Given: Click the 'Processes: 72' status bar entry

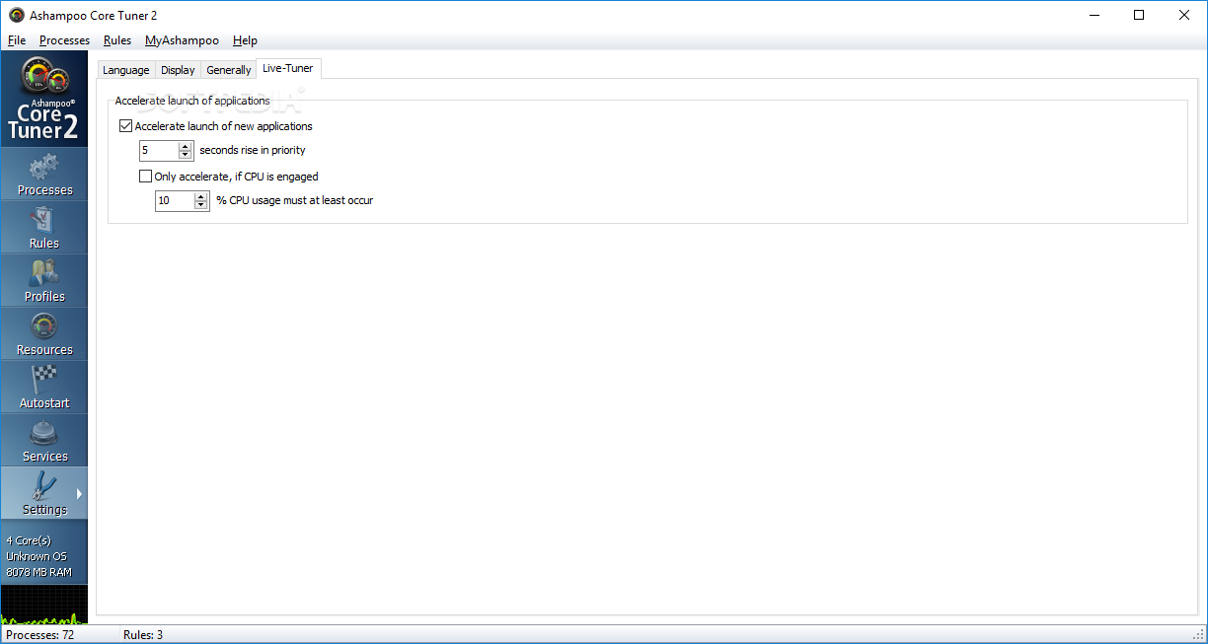Looking at the screenshot, I should 40,635.
